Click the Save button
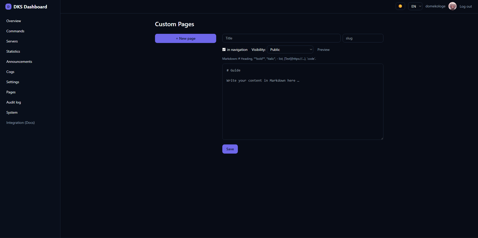 [230, 149]
